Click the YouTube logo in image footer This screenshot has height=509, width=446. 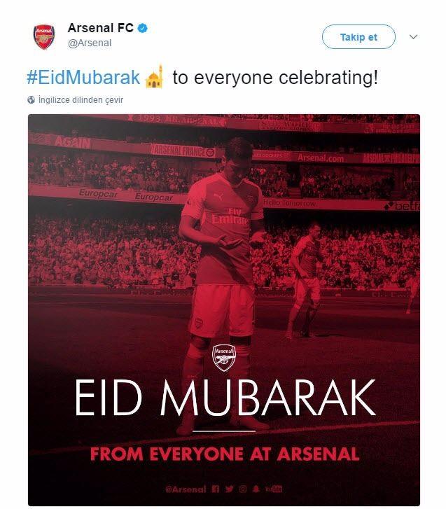click(x=274, y=489)
